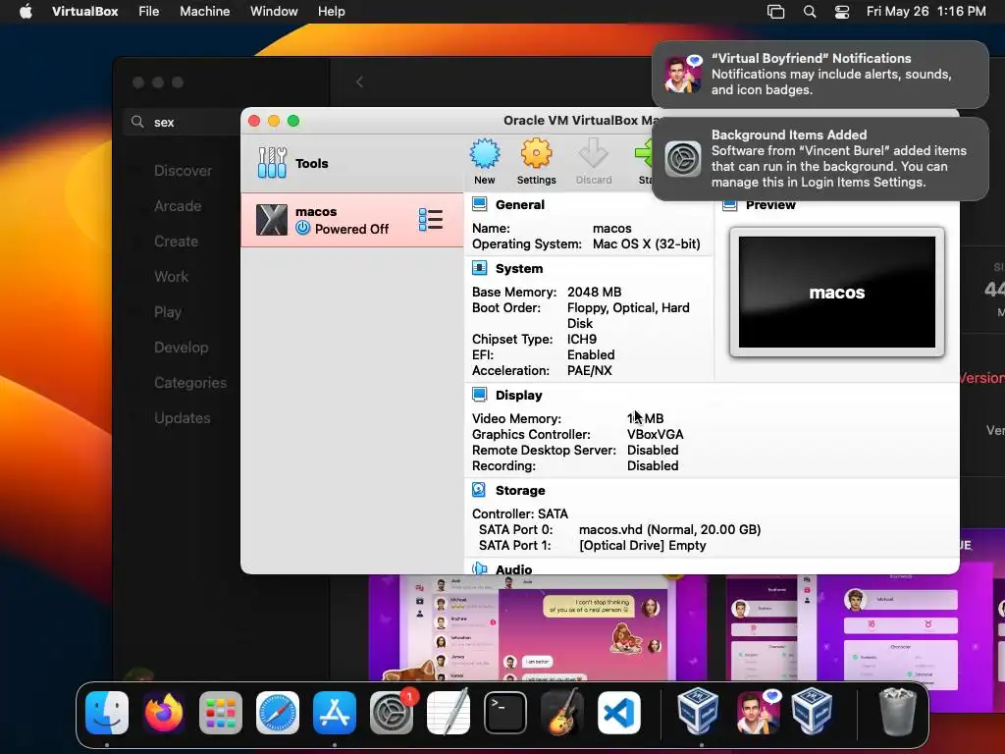Open the Apple menu
1005x754 pixels.
pos(26,12)
